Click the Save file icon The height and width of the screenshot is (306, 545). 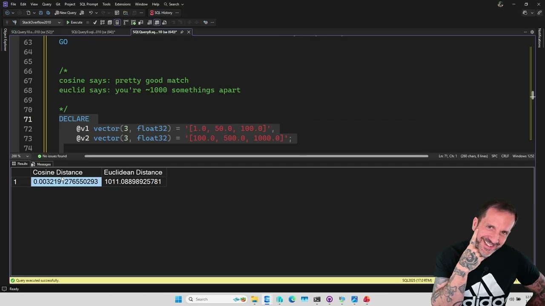tap(40, 13)
